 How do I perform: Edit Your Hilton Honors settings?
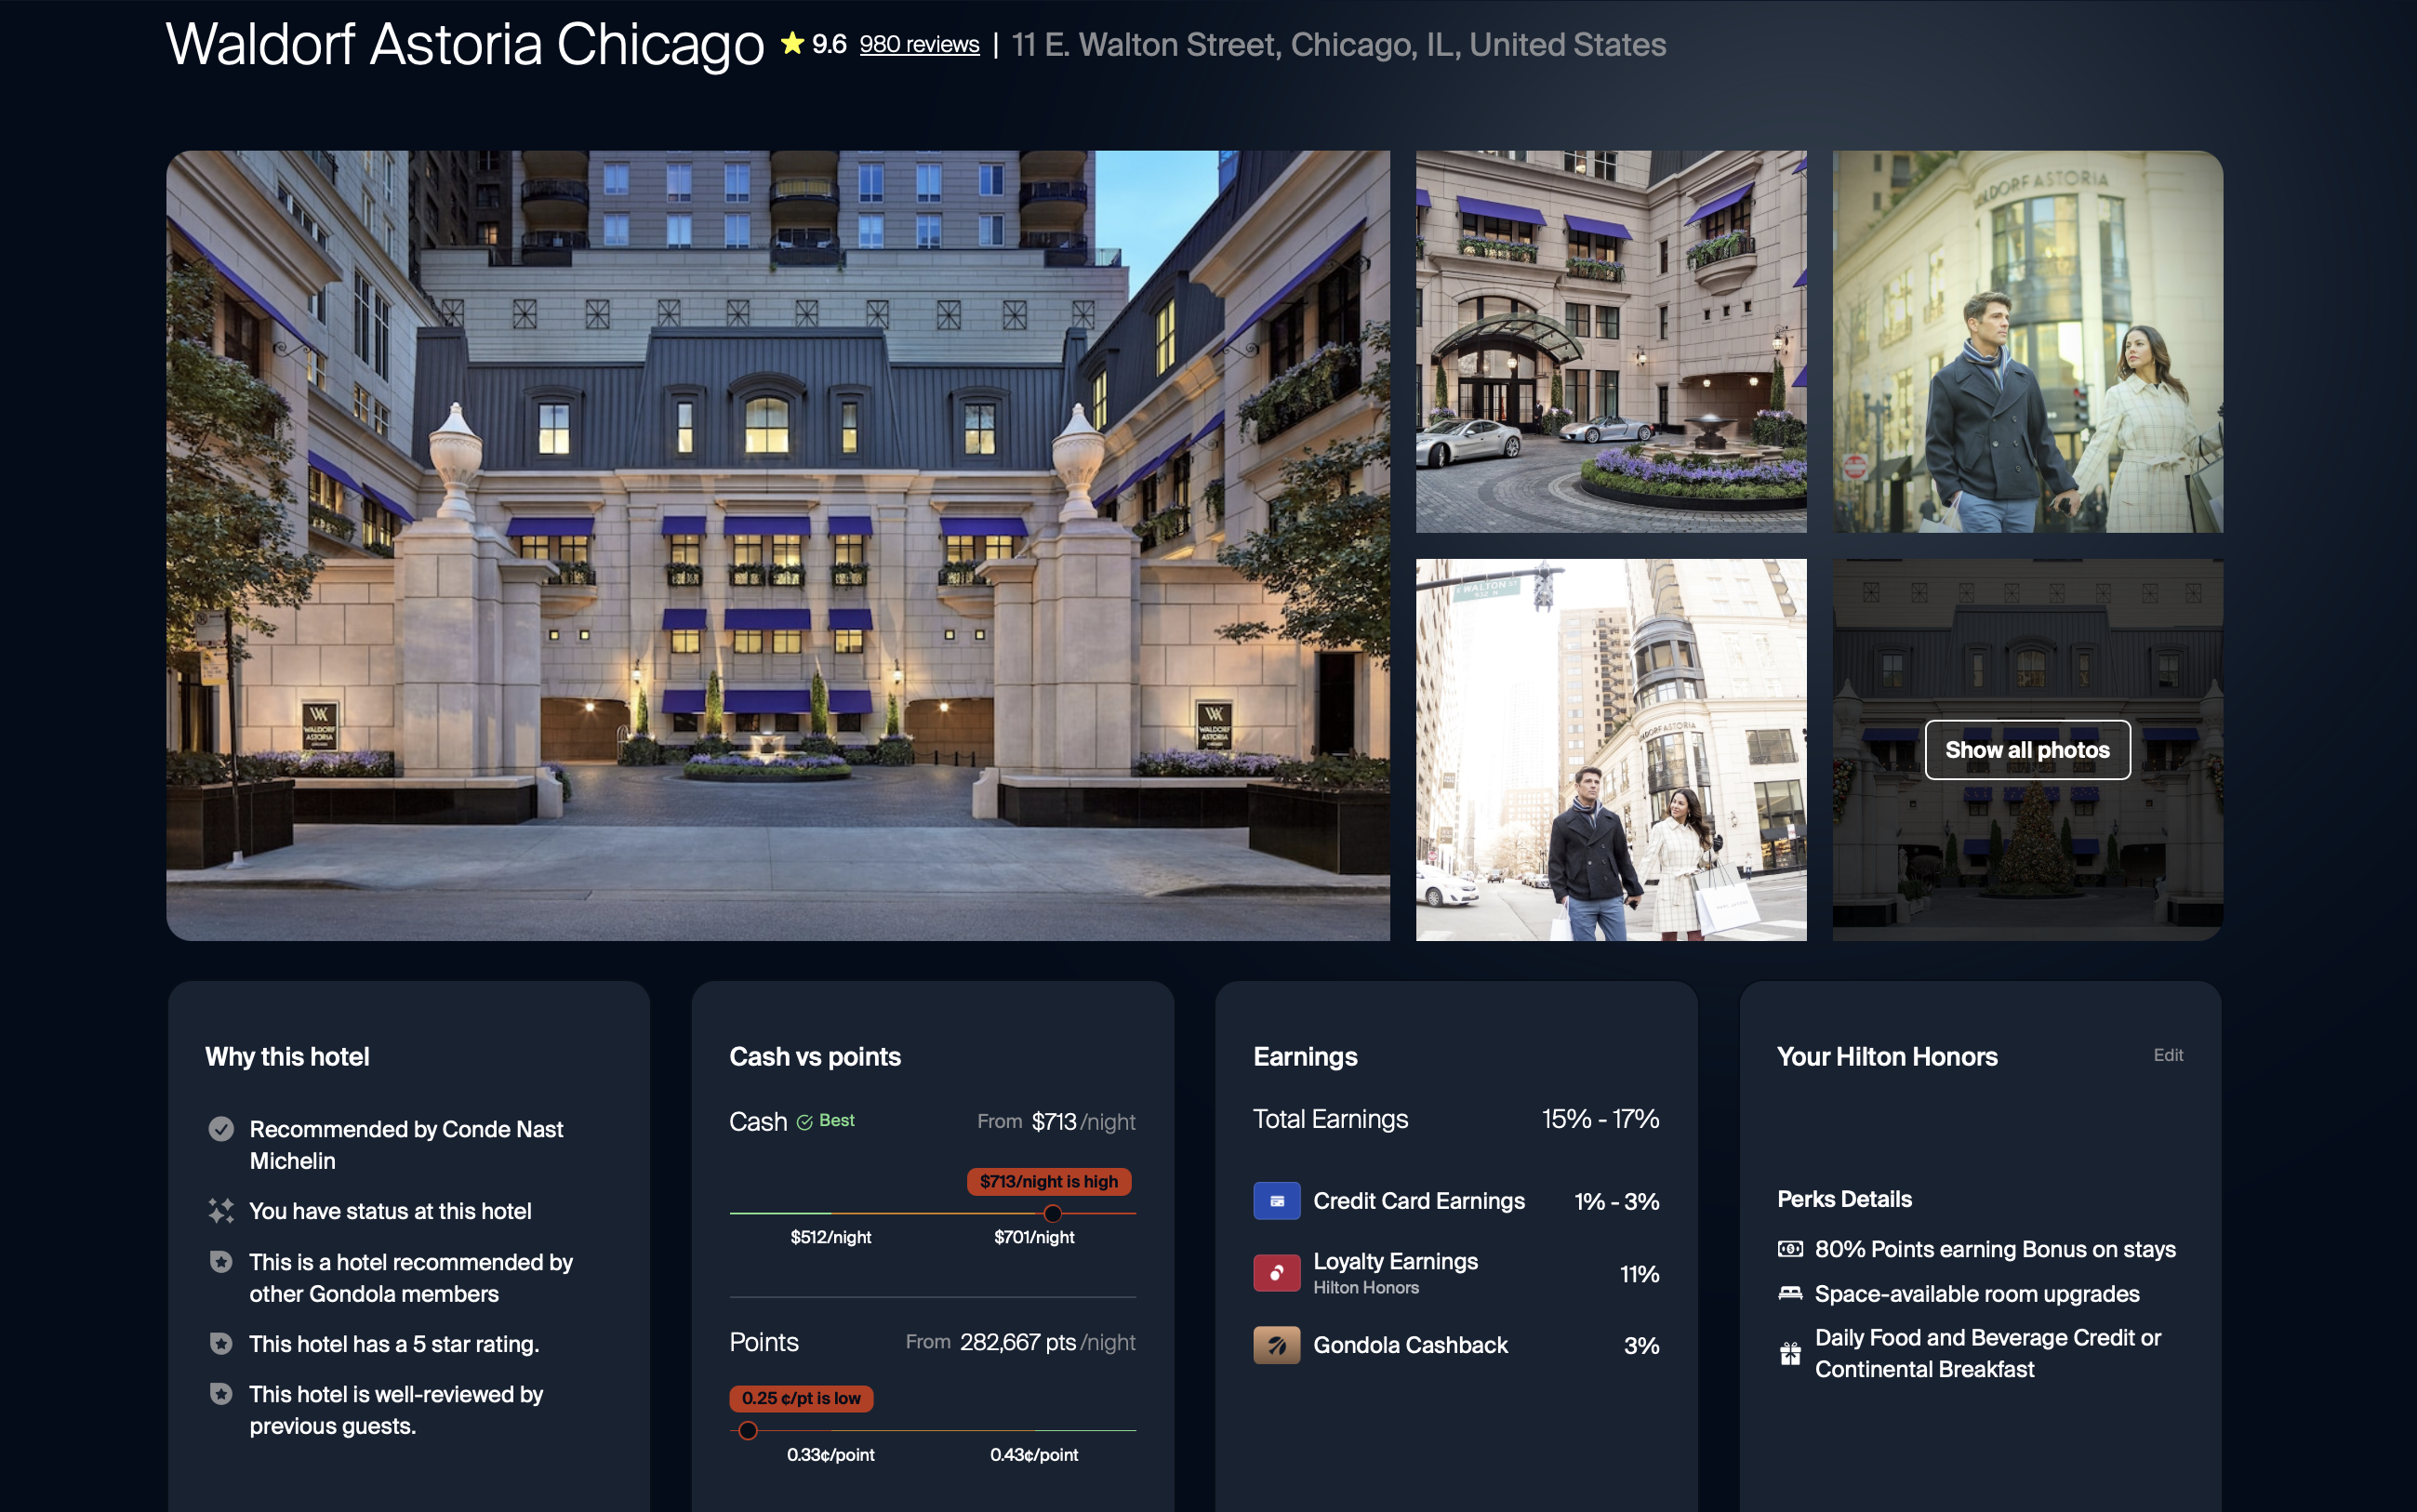click(x=2168, y=1055)
